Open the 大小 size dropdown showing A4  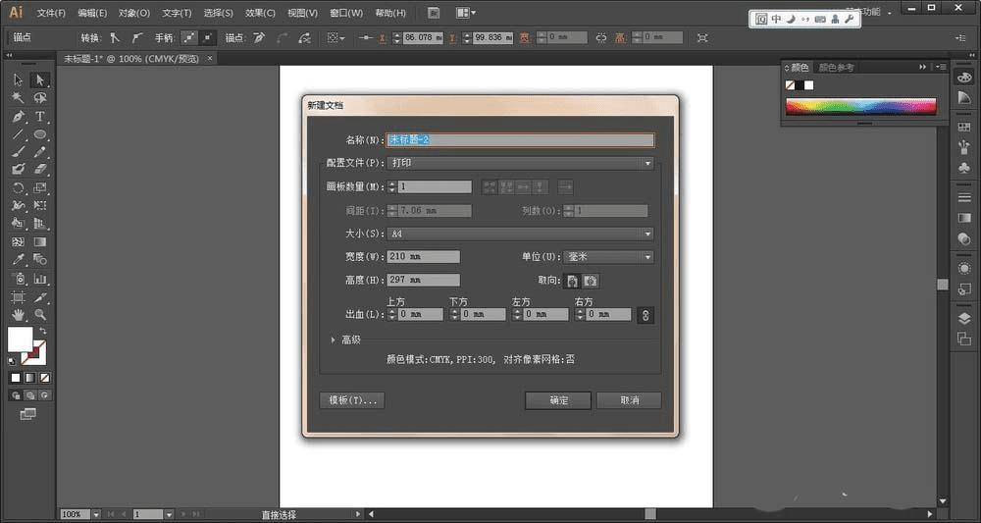[x=520, y=234]
